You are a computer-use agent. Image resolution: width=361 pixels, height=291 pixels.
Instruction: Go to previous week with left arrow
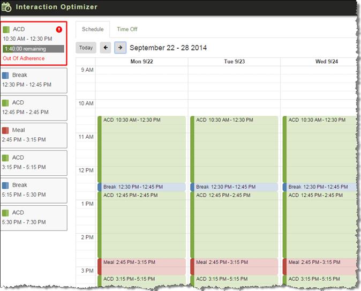pos(106,48)
